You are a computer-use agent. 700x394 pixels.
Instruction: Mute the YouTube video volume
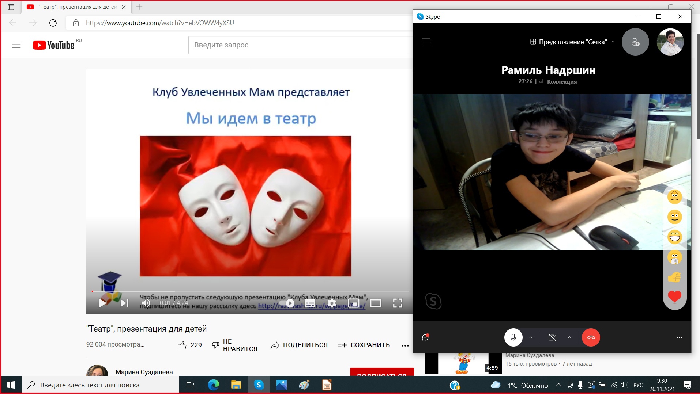pos(146,303)
